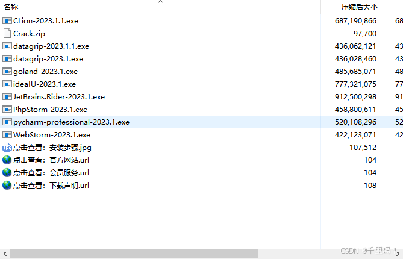The height and width of the screenshot is (259, 403).
Task: Select file name WebStorm-2023.1.exe
Action: [x=52, y=135]
